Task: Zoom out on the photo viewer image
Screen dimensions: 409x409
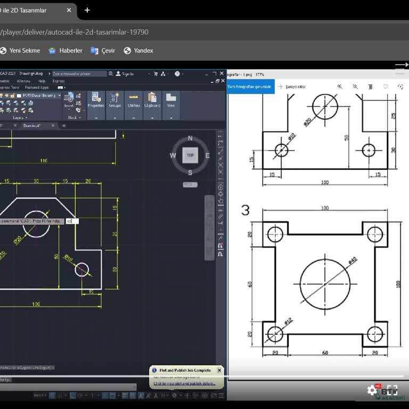Action: click(x=355, y=87)
